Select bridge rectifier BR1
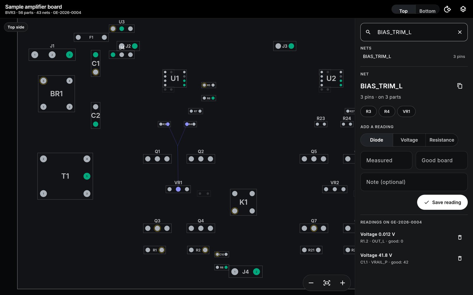473x295 pixels. point(56,94)
